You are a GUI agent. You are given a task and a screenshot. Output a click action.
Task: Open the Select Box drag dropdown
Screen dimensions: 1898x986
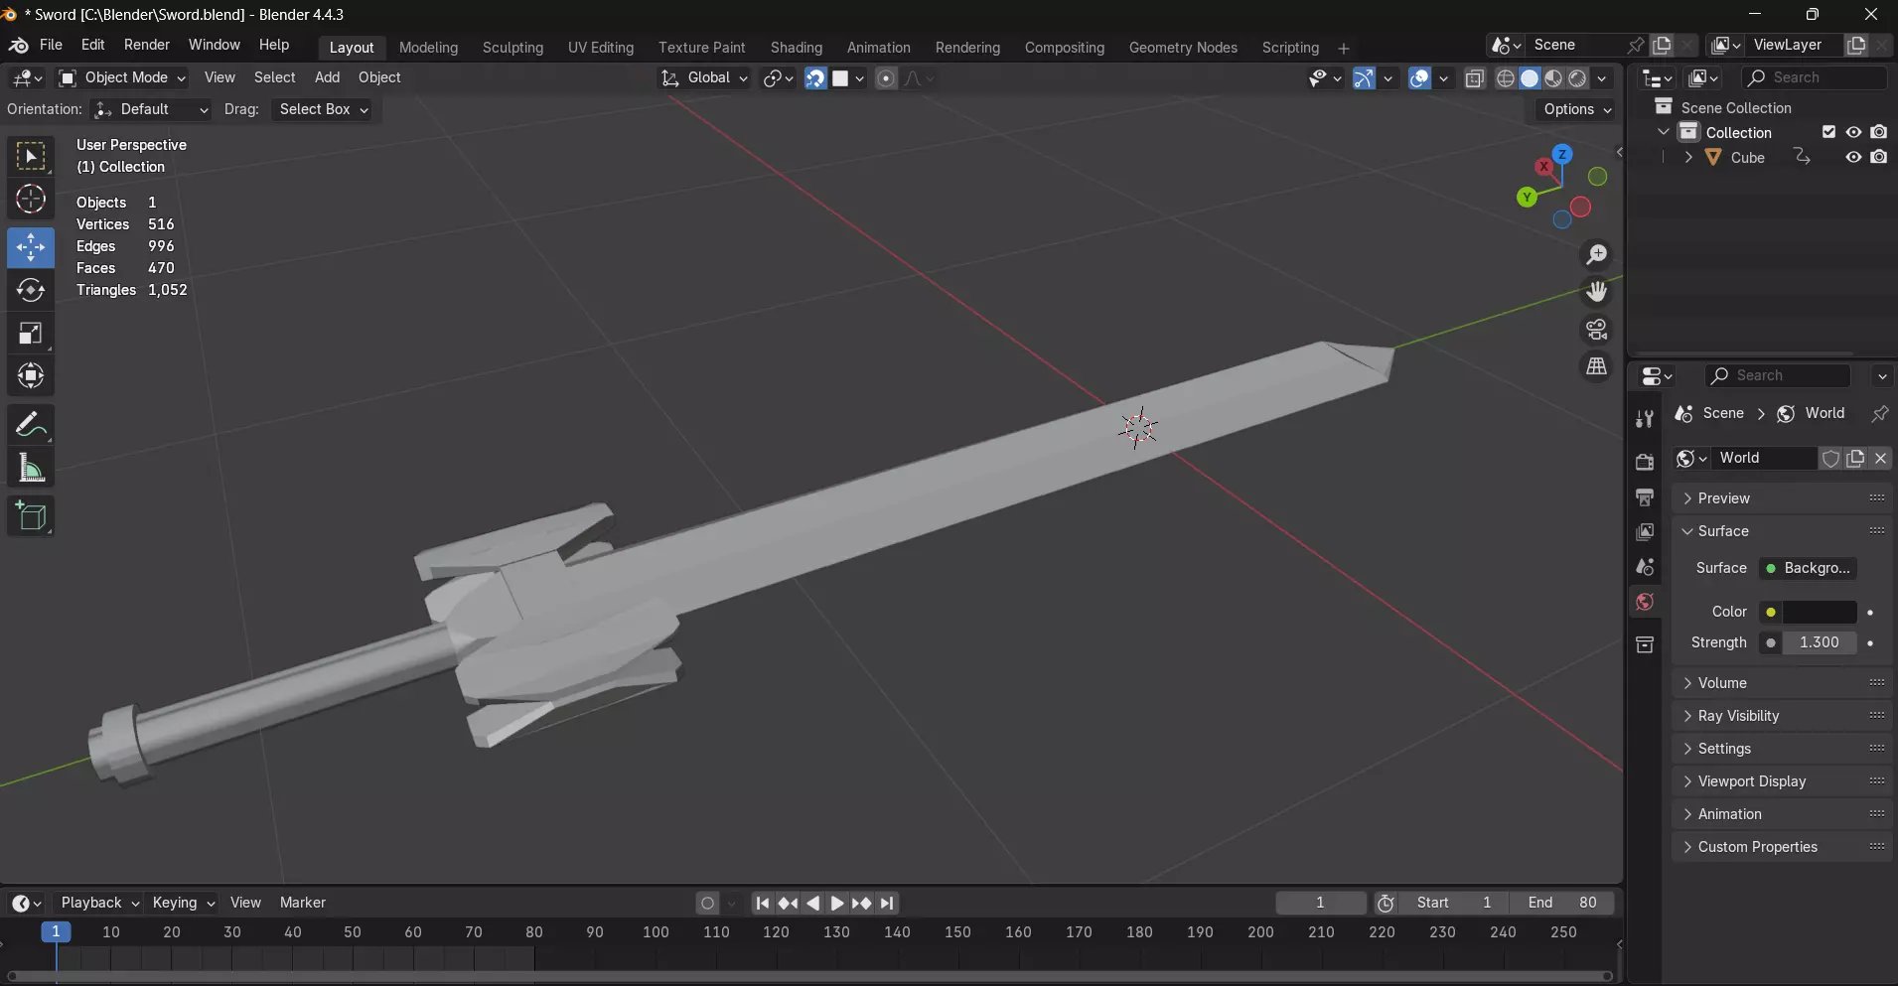click(324, 109)
